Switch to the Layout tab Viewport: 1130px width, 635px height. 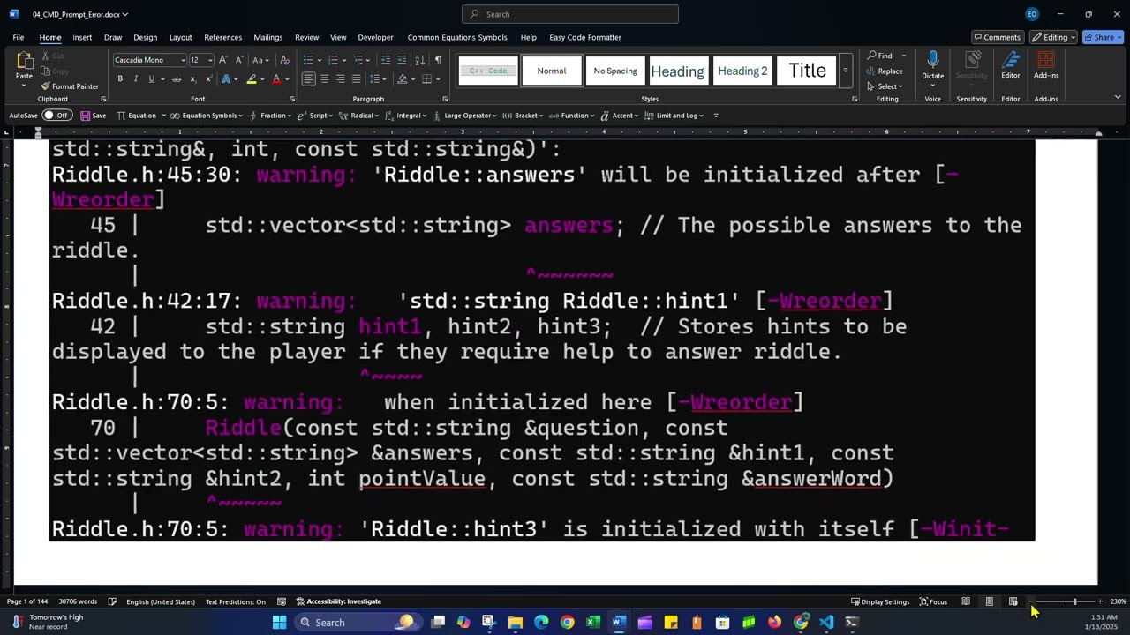(x=180, y=37)
